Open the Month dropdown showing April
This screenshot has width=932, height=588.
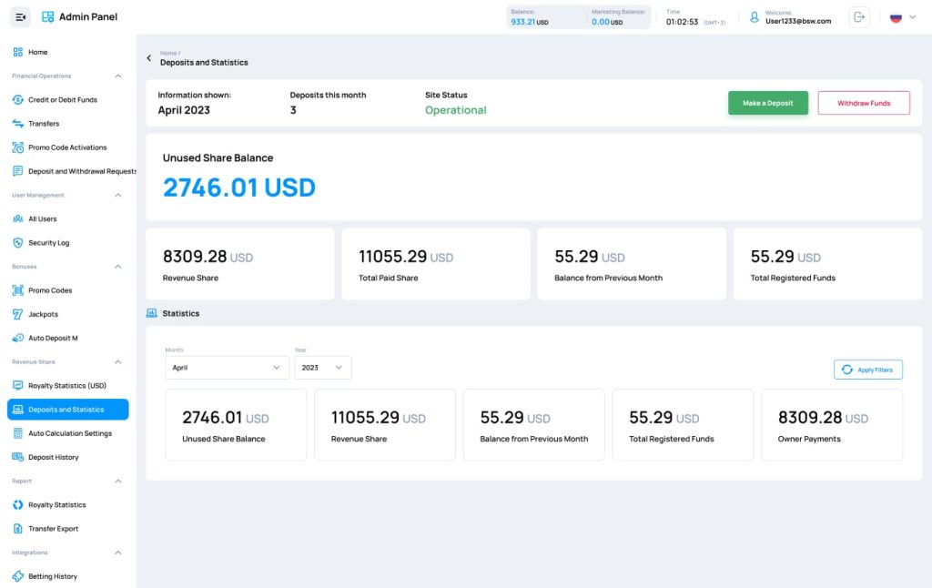227,368
